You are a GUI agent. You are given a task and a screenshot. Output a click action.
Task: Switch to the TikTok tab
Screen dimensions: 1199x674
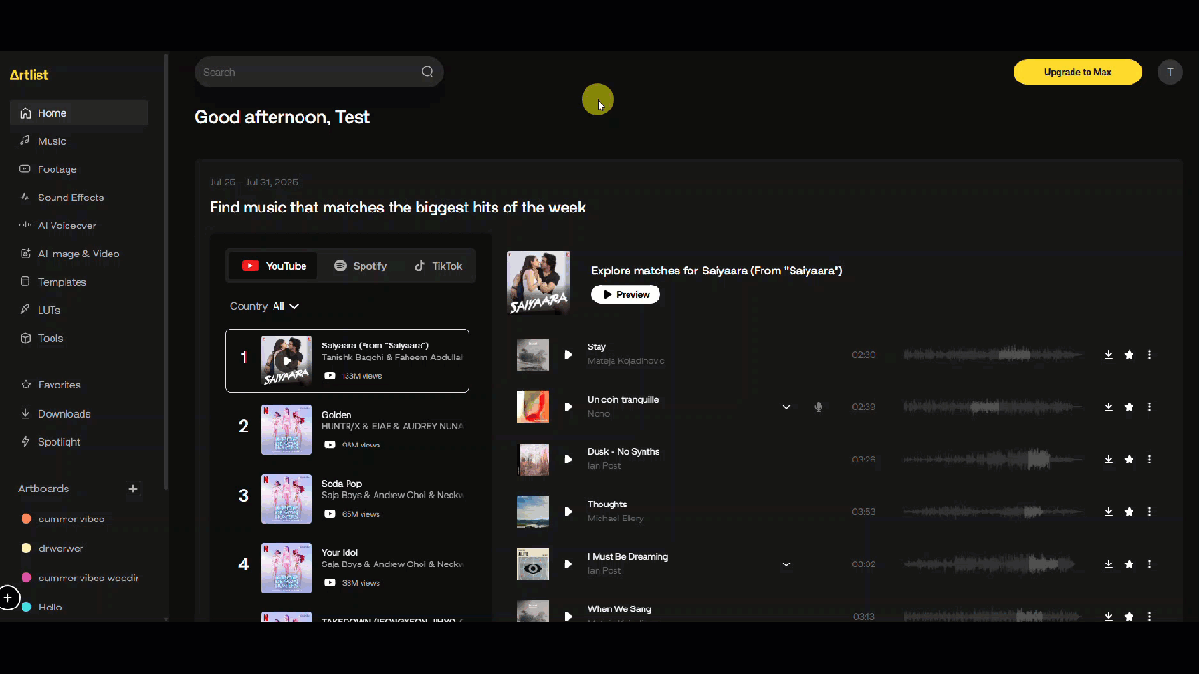[x=437, y=266]
